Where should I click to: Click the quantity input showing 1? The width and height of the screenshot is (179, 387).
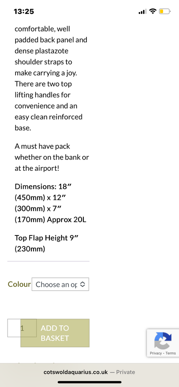point(22,328)
